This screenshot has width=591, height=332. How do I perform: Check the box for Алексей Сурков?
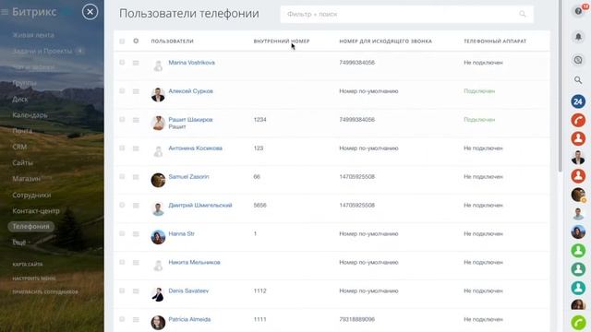pyautogui.click(x=122, y=91)
